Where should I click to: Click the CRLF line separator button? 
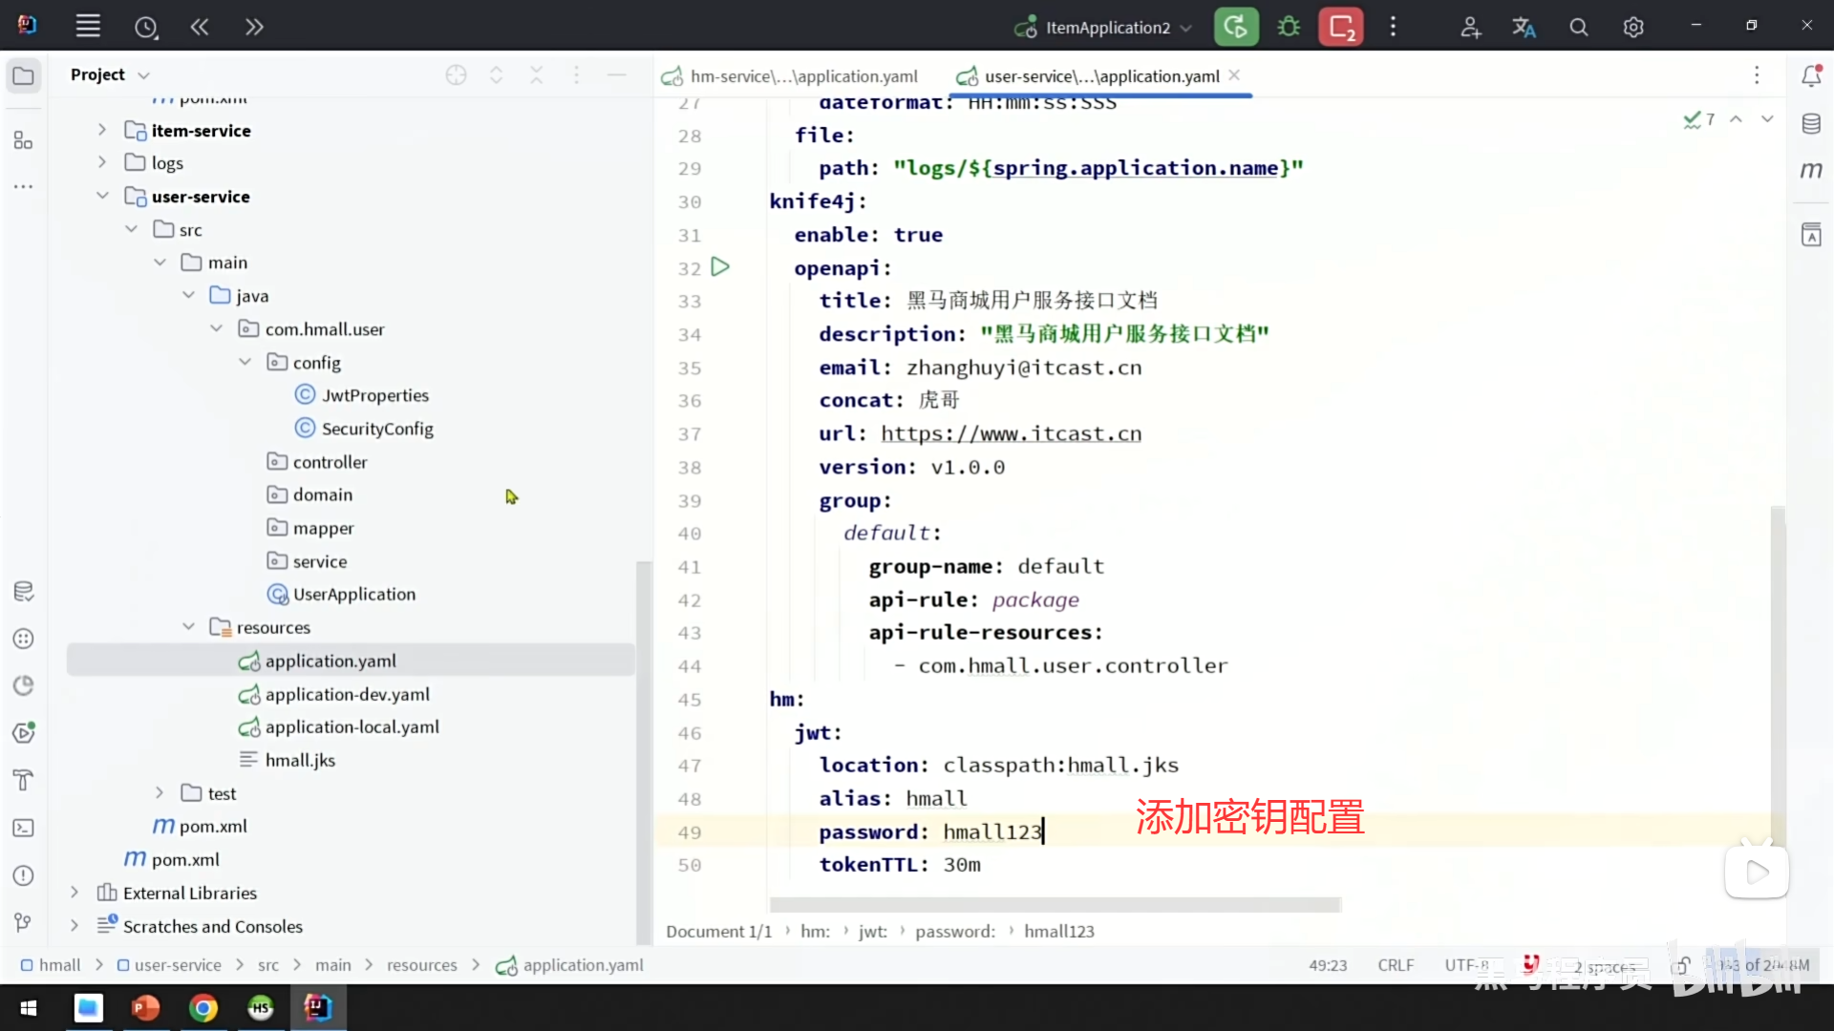coord(1395,965)
